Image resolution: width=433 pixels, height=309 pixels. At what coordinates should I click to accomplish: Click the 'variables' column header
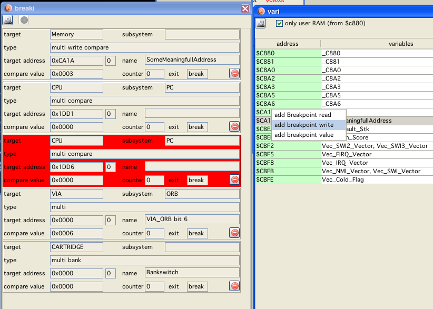400,44
